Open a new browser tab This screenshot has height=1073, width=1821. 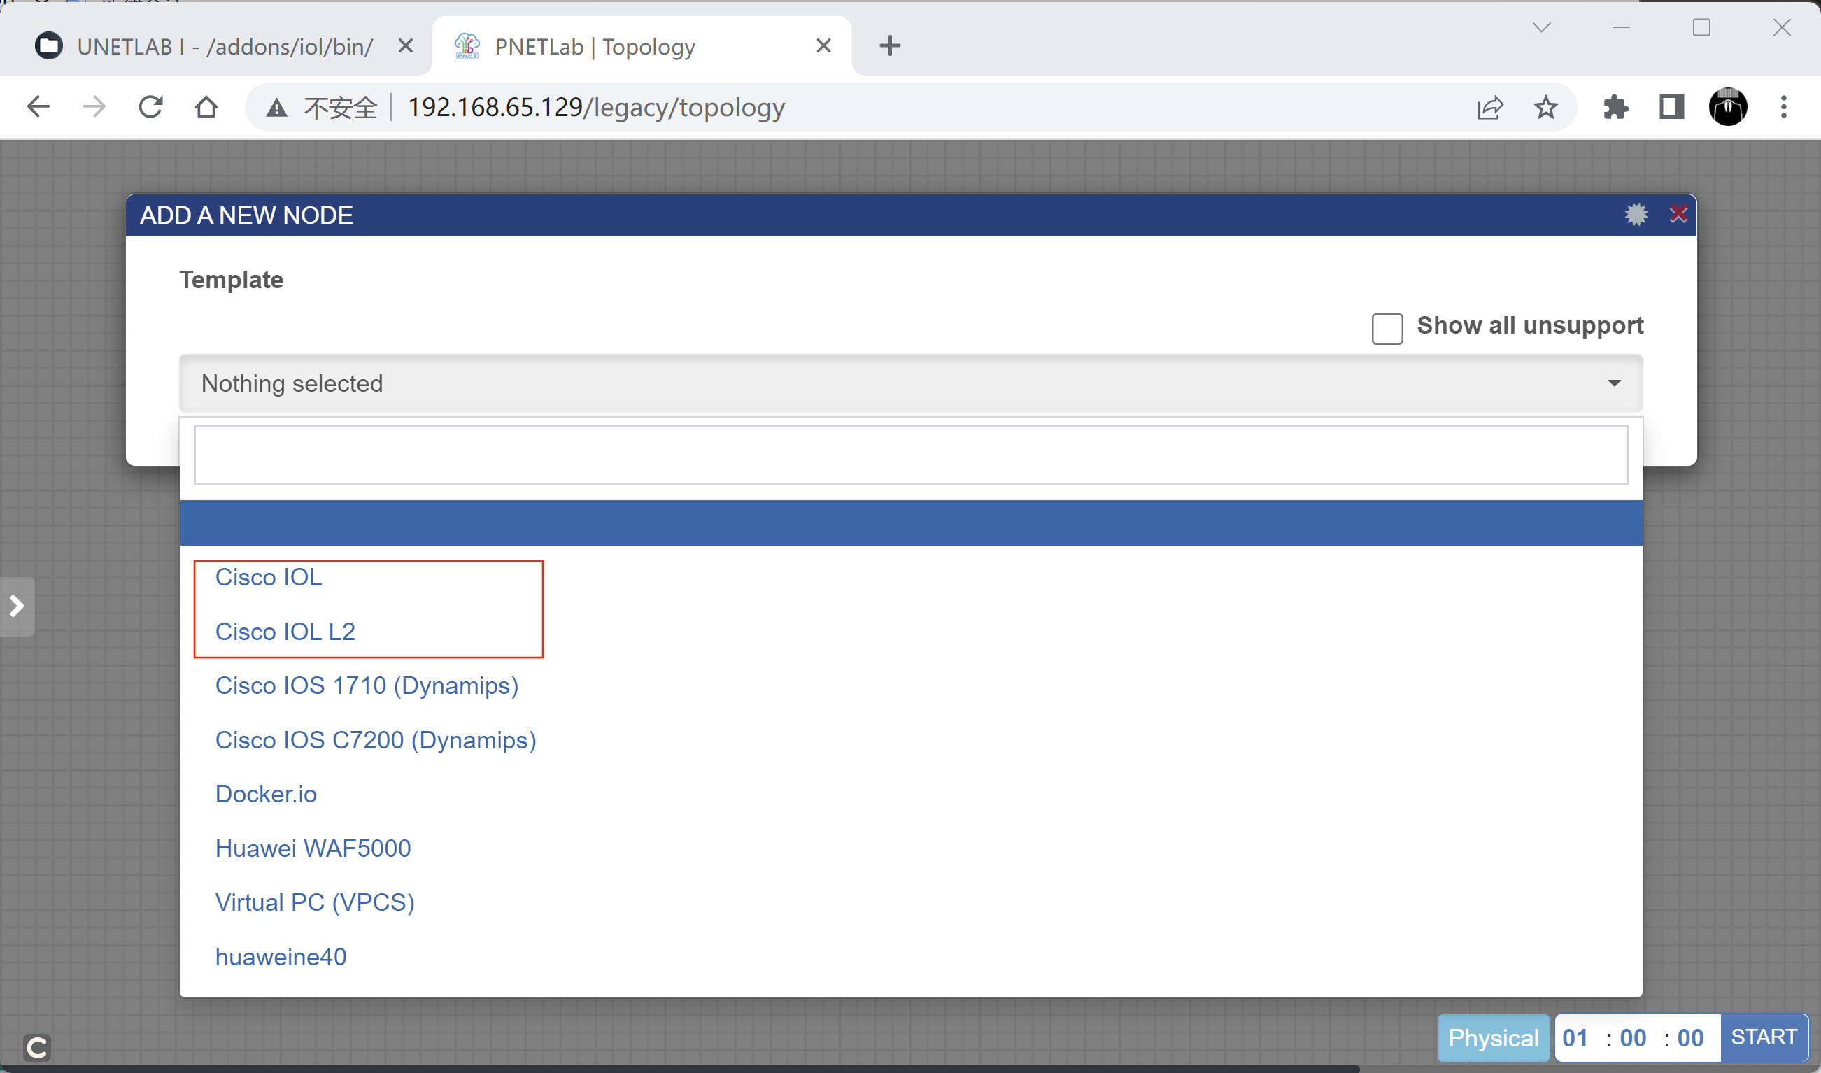pos(890,45)
